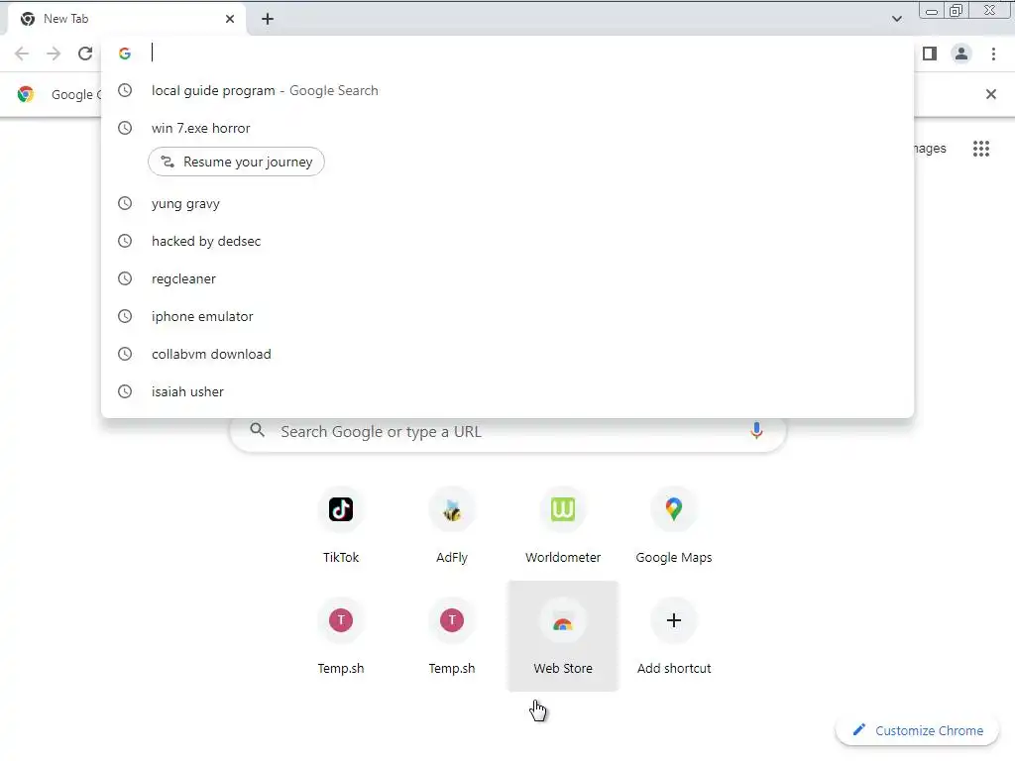Select 'iphone emulator' suggestion
Viewport: 1015px width, 761px height.
coord(507,316)
